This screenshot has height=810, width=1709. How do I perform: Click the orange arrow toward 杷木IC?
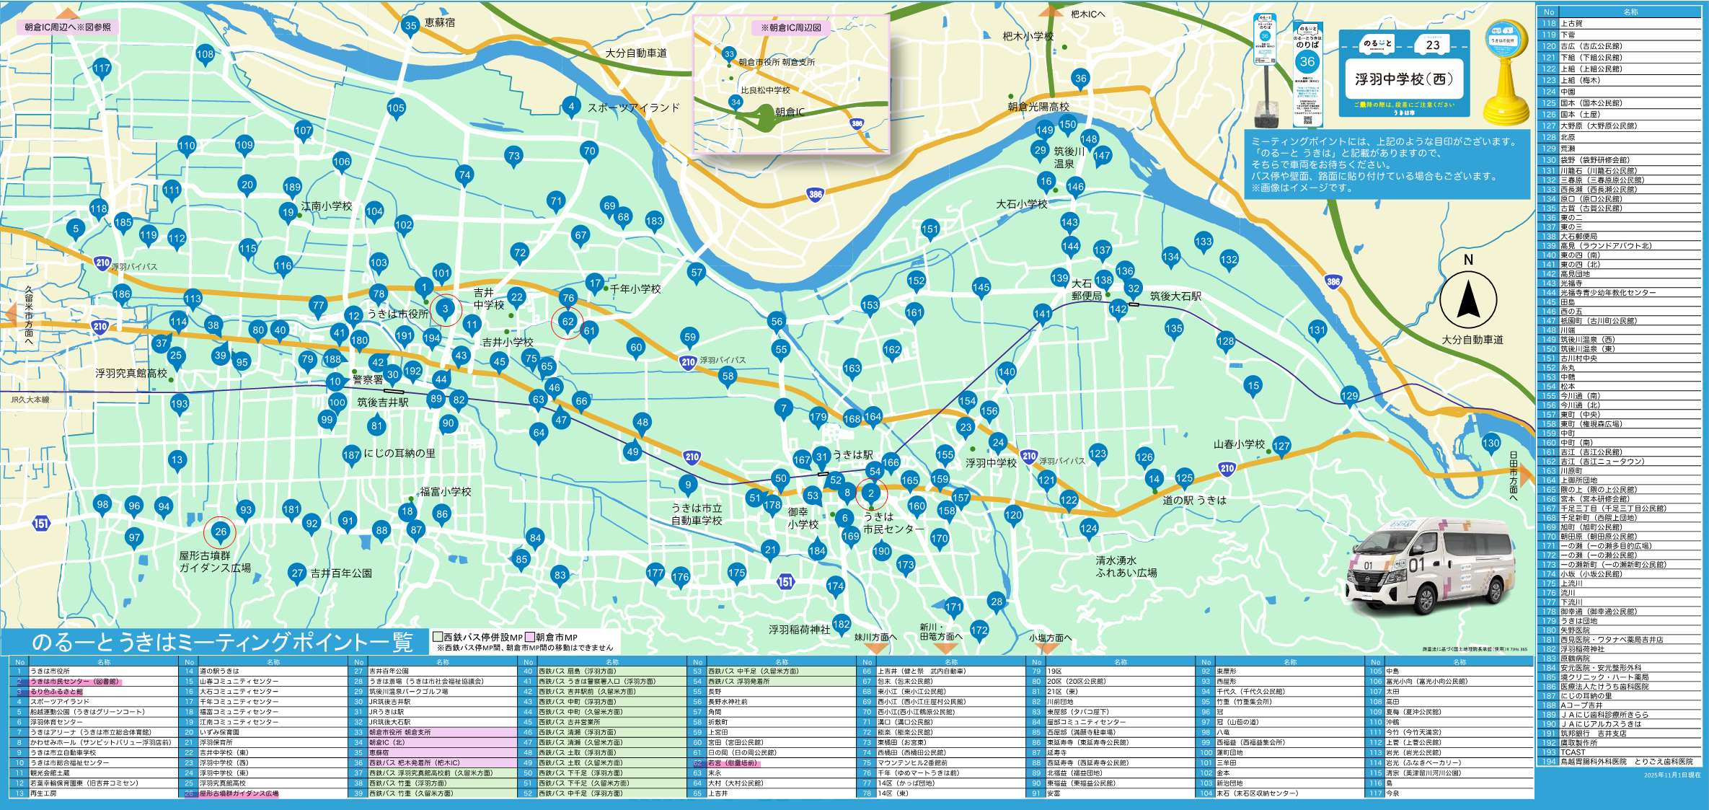click(x=1051, y=12)
